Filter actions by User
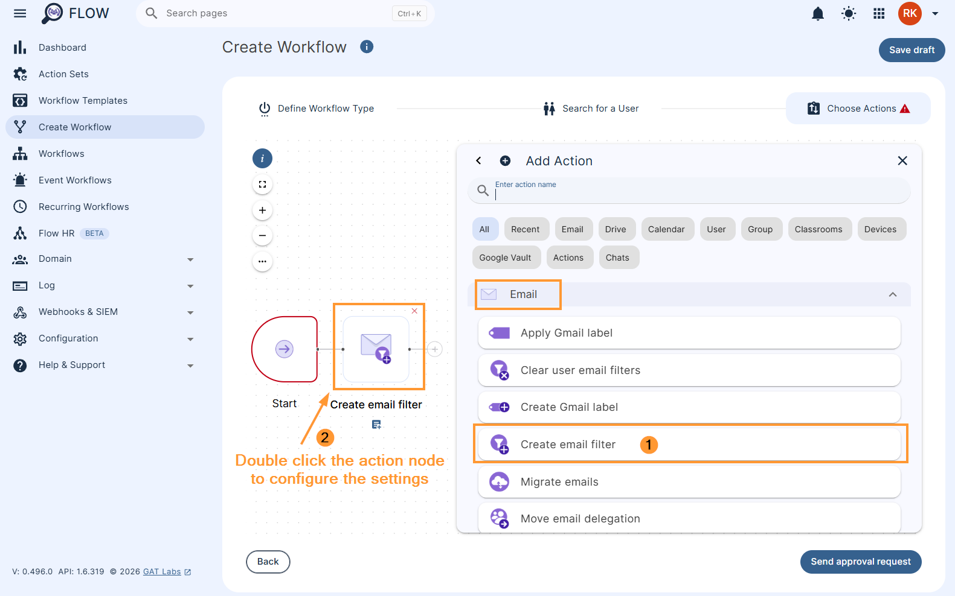Screen dimensions: 955x596 716,229
